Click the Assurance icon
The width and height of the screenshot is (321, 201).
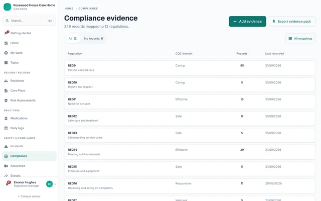click(6, 166)
